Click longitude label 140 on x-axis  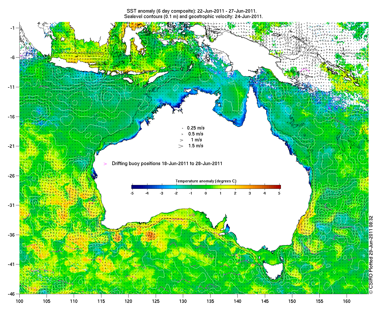[x=237, y=301]
